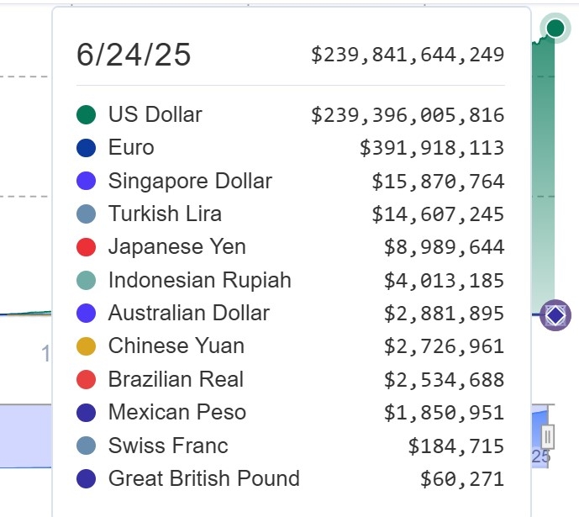The height and width of the screenshot is (517, 579).
Task: Click the total value $239,841,644,249
Action: [408, 55]
